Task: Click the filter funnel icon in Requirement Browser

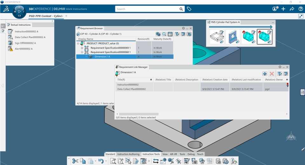Action: click(x=177, y=34)
